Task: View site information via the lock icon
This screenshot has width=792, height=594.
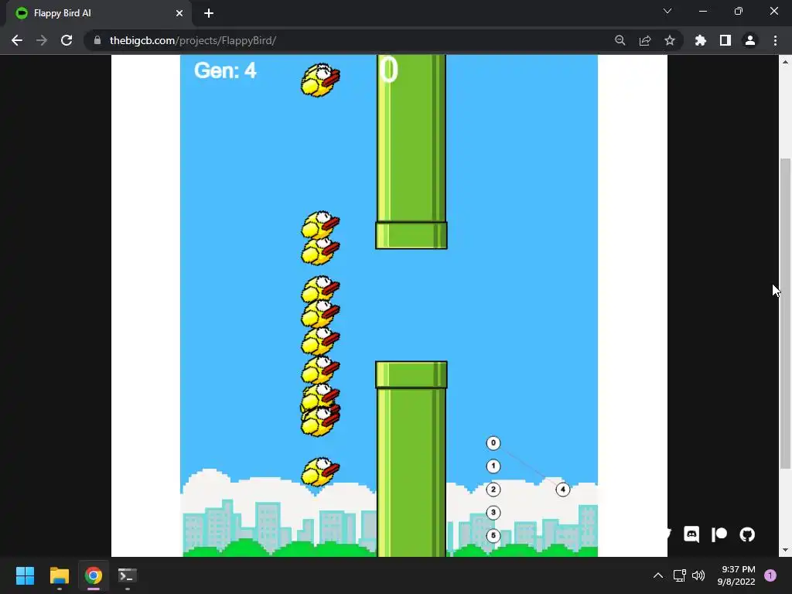Action: 97,40
